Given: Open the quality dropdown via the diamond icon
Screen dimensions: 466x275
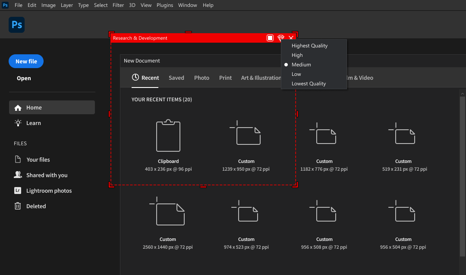Looking at the screenshot, I should pos(281,37).
